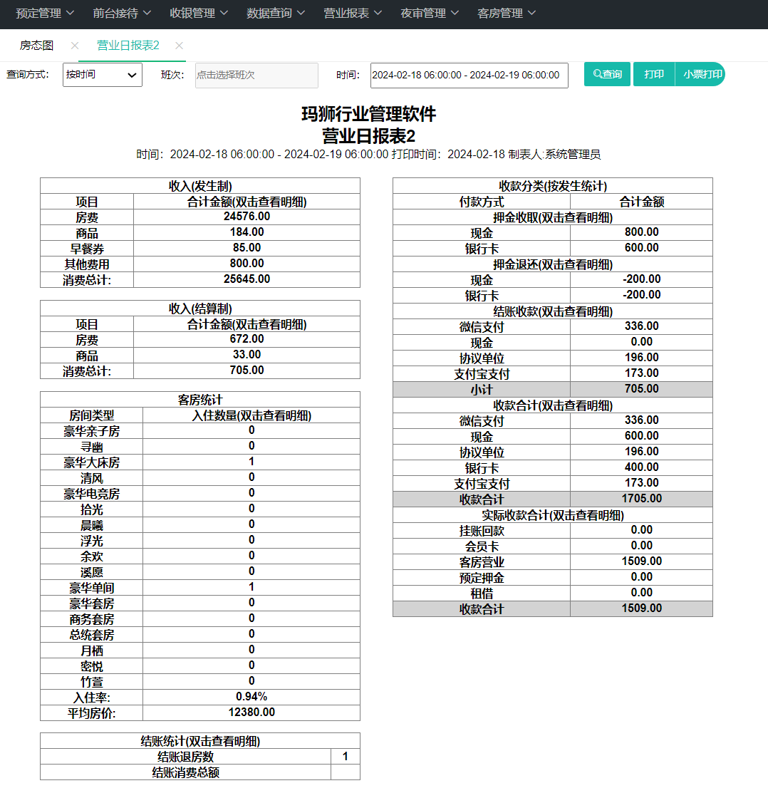
Task: Click the 小票打印 receipt print button
Action: click(700, 74)
